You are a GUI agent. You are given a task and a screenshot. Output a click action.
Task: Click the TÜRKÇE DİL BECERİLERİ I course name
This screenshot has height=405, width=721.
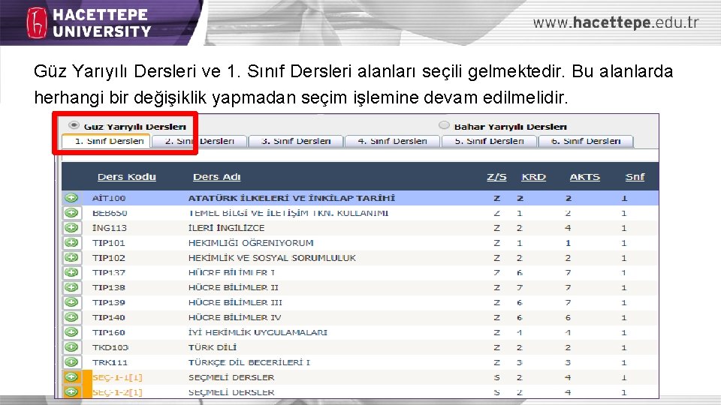[249, 362]
